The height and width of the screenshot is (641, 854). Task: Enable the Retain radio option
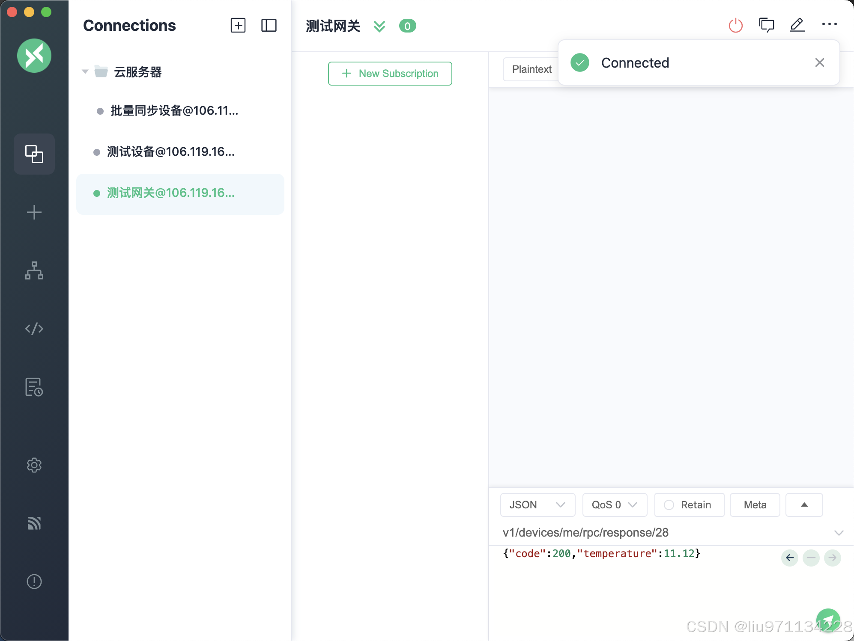[669, 505]
